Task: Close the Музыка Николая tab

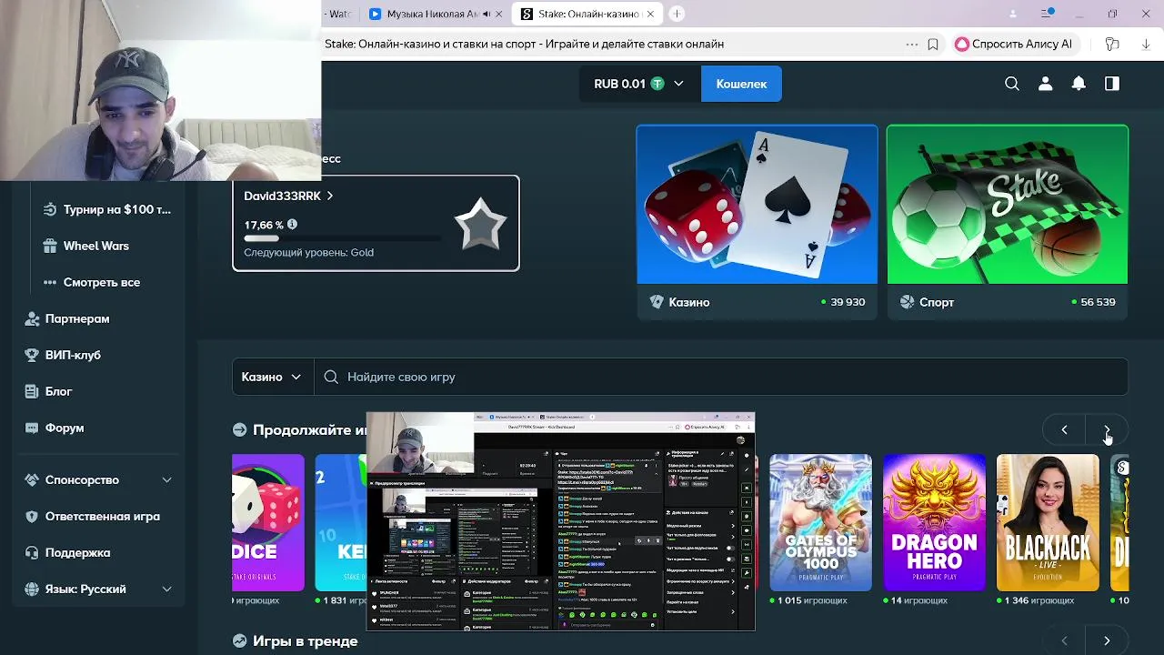Action: 499,14
